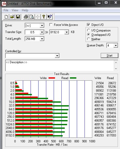Viewport: 120px width, 149px height.
Task: Click the New document toolbar icon
Action: click(6, 17)
